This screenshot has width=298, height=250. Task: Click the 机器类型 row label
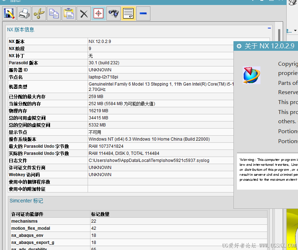pos(18,87)
